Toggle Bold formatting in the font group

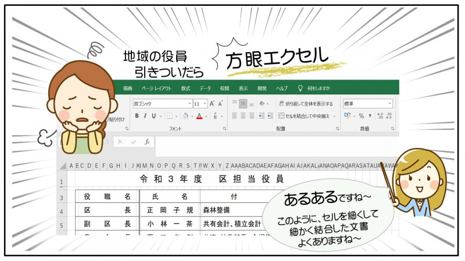137,116
